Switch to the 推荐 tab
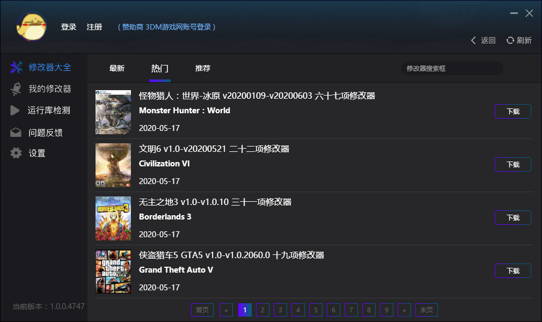Viewport: 542px width, 322px height. click(203, 69)
